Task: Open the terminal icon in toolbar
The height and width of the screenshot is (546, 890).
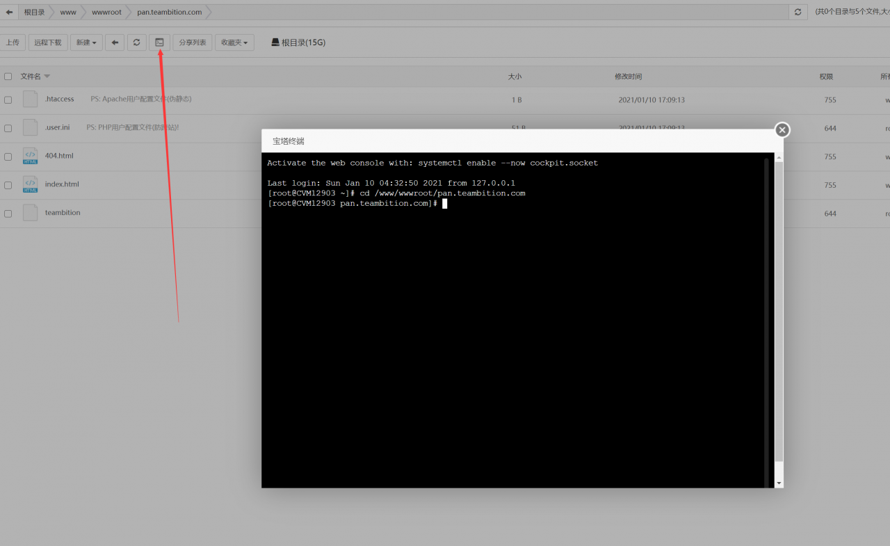Action: click(x=159, y=42)
